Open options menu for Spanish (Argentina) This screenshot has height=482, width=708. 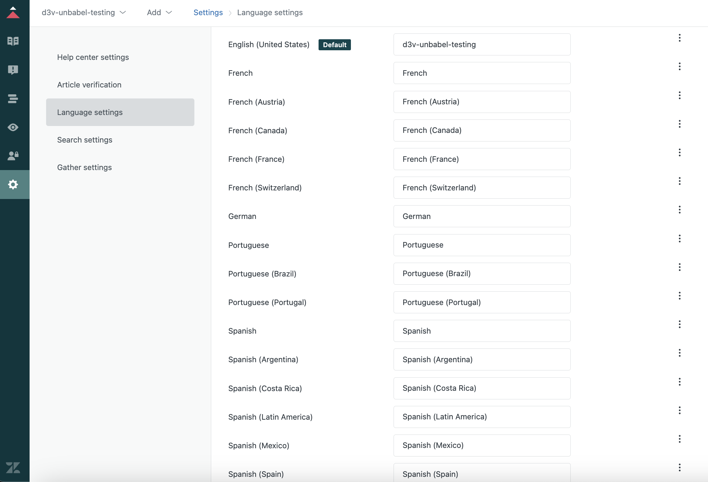[x=679, y=353]
